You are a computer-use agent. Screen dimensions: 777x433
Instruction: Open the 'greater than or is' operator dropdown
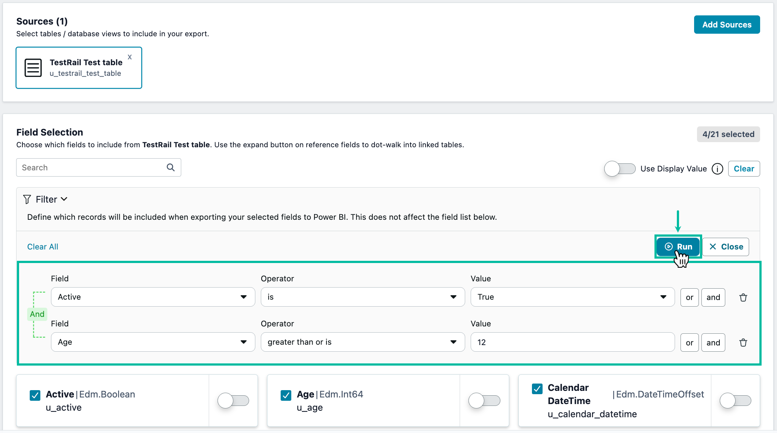pos(363,342)
